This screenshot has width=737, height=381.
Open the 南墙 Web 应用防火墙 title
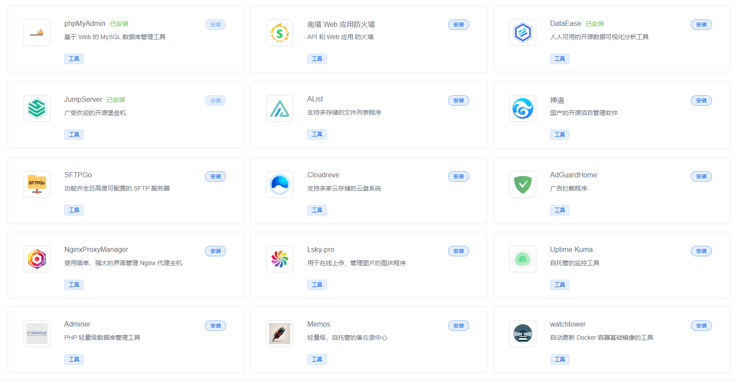coord(341,25)
